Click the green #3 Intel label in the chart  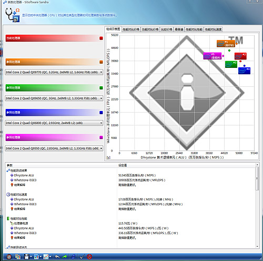click(x=231, y=64)
